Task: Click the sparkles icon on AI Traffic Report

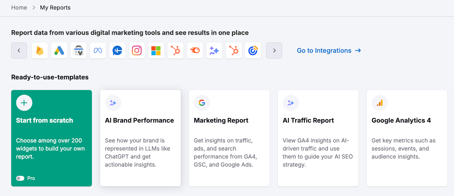Action: click(291, 103)
